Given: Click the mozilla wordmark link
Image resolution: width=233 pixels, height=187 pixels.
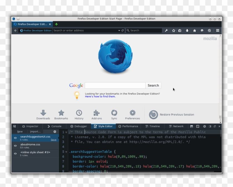Looking at the screenshot, I should coord(210,38).
